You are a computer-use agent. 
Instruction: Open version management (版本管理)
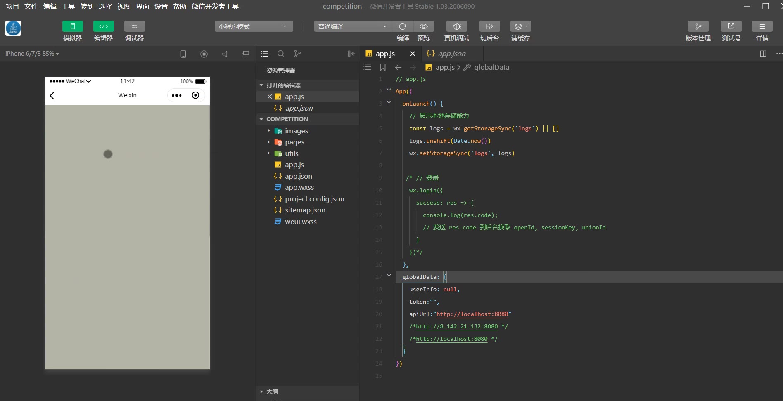point(698,26)
